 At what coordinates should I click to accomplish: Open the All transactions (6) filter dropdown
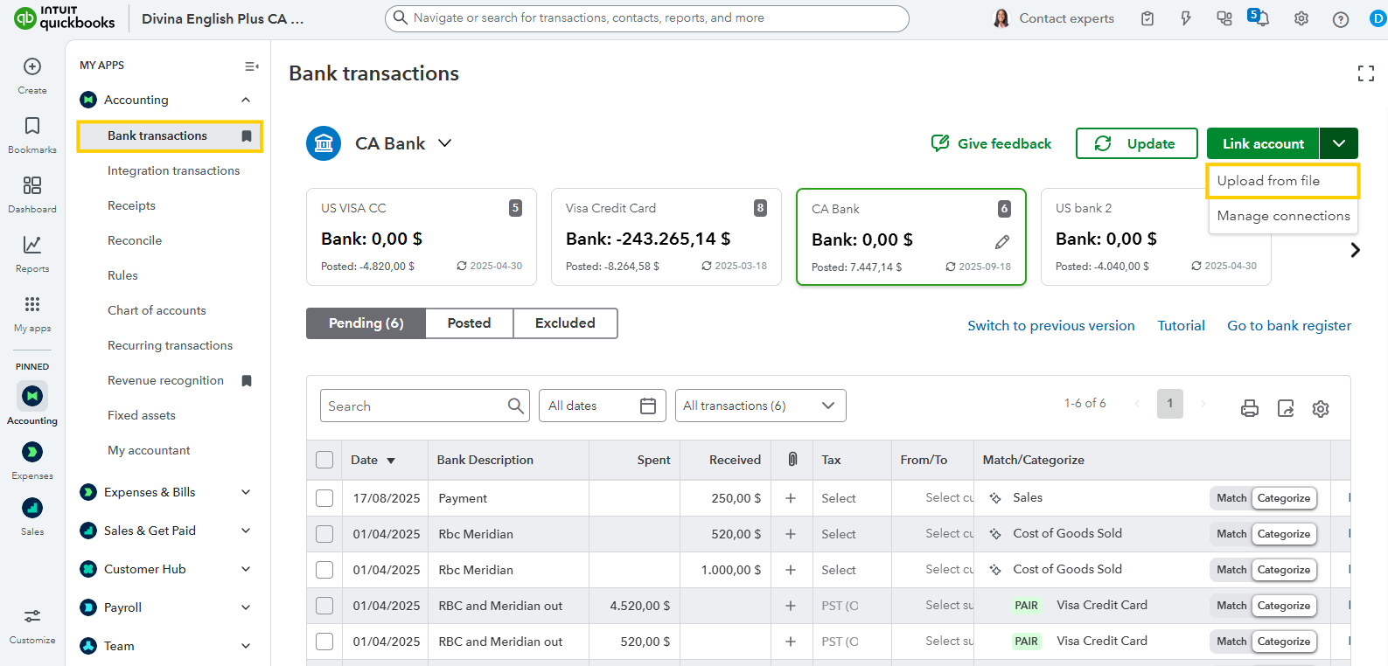pyautogui.click(x=760, y=406)
